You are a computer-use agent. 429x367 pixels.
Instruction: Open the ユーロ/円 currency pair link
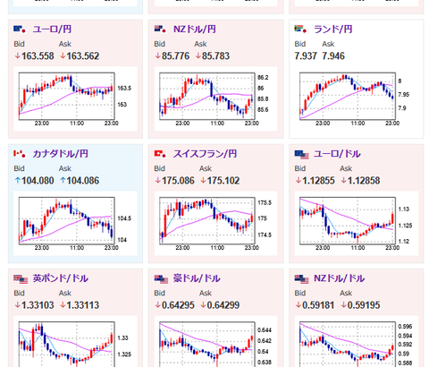point(52,30)
